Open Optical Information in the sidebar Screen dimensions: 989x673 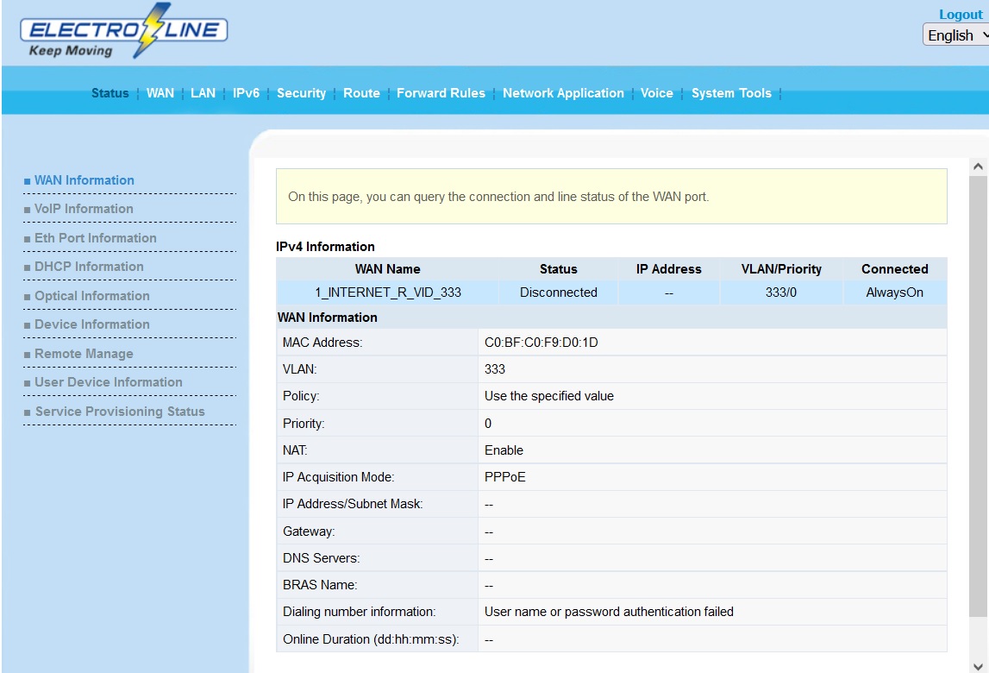pos(91,296)
